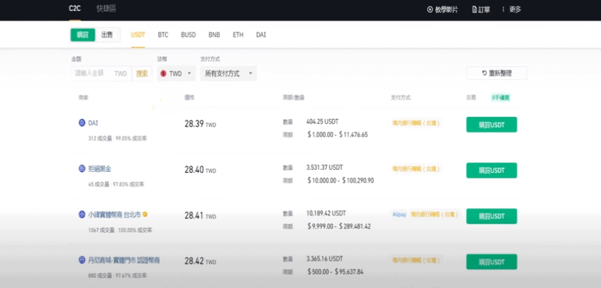Click bank transfer payment tag in 拒絕黑金 row
This screenshot has height=288, width=601.
pos(416,169)
